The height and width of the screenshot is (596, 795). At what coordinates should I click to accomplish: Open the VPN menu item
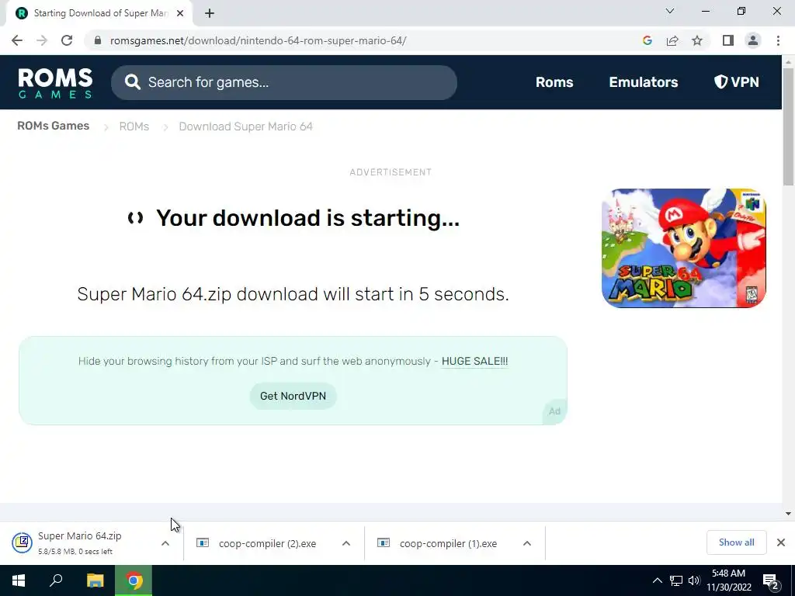736,82
